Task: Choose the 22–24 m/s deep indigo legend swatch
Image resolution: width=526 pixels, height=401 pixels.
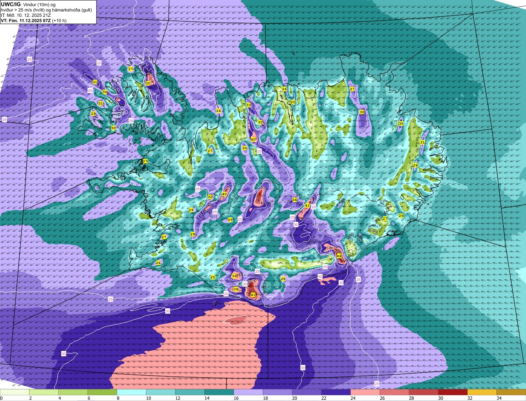Action: click(336, 392)
